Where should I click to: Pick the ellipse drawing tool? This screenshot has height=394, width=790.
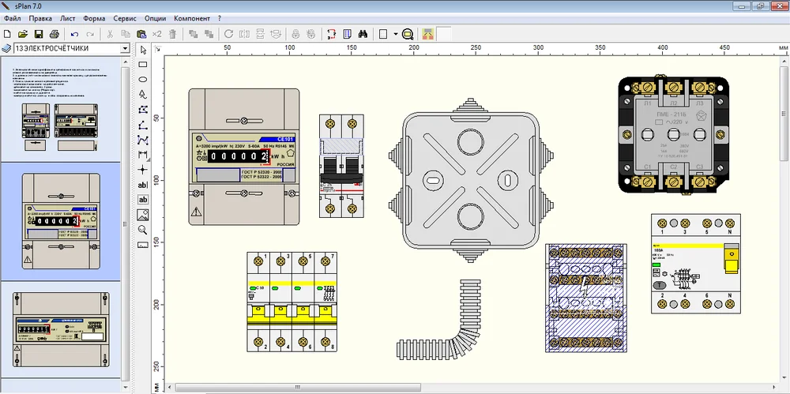tap(143, 80)
